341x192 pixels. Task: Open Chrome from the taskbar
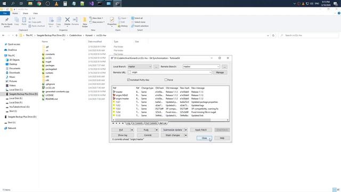click(x=39, y=4)
